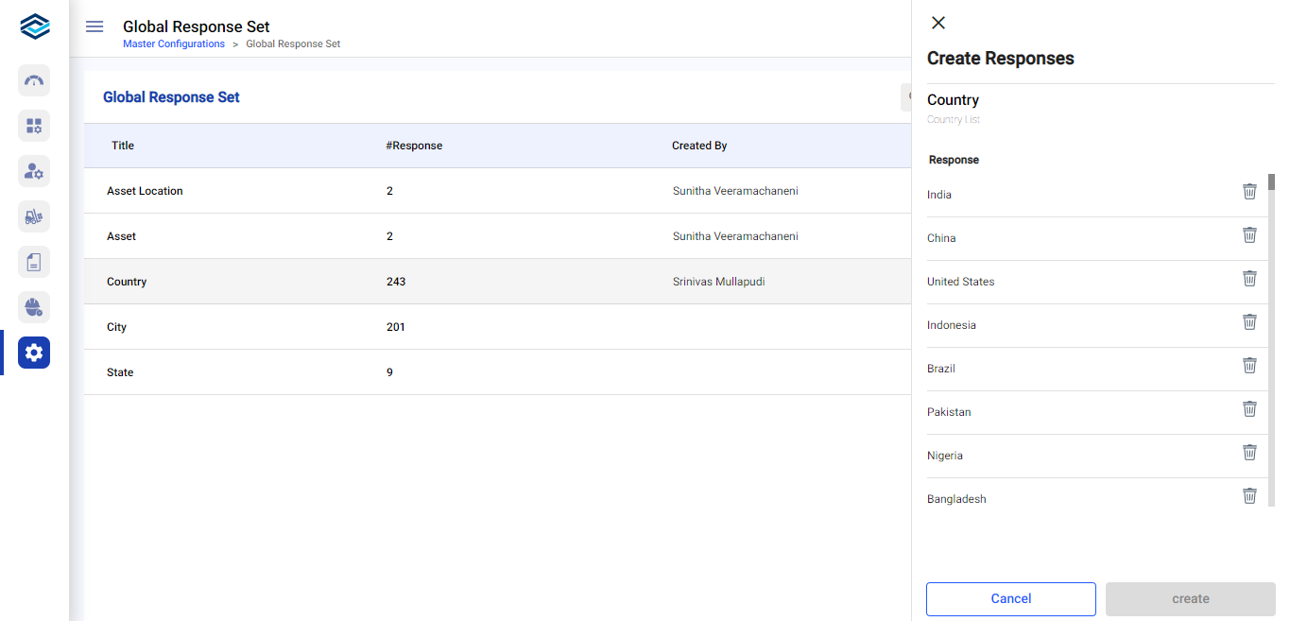Select the forklift sidebar icon
Viewport: 1290px width, 621px height.
(34, 216)
